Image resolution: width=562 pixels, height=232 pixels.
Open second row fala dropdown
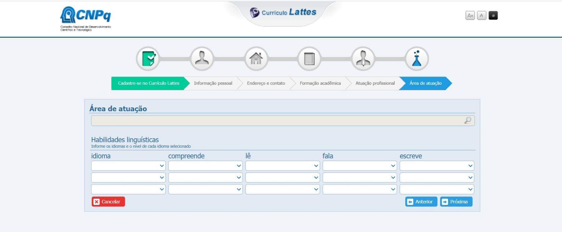click(360, 178)
